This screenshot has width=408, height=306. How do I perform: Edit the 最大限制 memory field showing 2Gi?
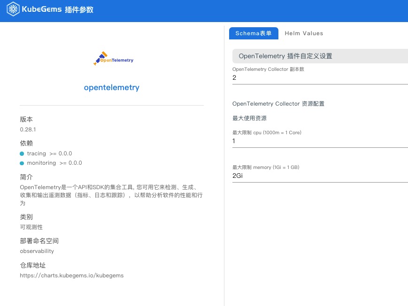tap(320, 176)
